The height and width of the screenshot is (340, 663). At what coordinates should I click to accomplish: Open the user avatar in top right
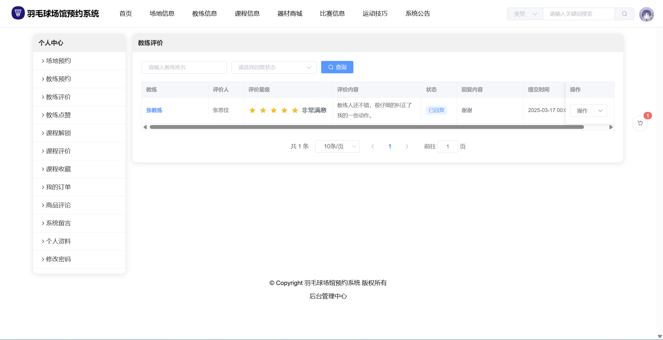coord(646,14)
